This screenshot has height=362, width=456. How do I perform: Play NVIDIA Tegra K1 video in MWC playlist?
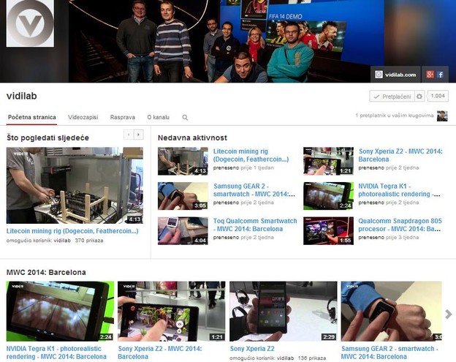60,311
